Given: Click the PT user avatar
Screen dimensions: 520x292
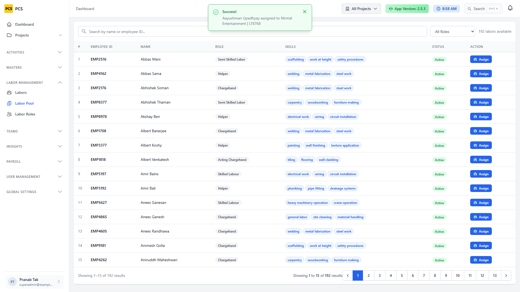Looking at the screenshot, I should click(x=12, y=282).
